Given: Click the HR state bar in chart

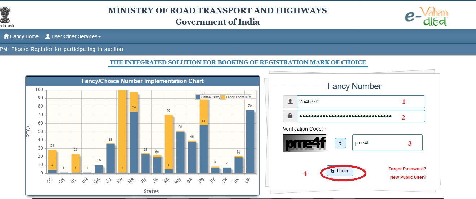Looking at the screenshot, I should tap(134, 142).
